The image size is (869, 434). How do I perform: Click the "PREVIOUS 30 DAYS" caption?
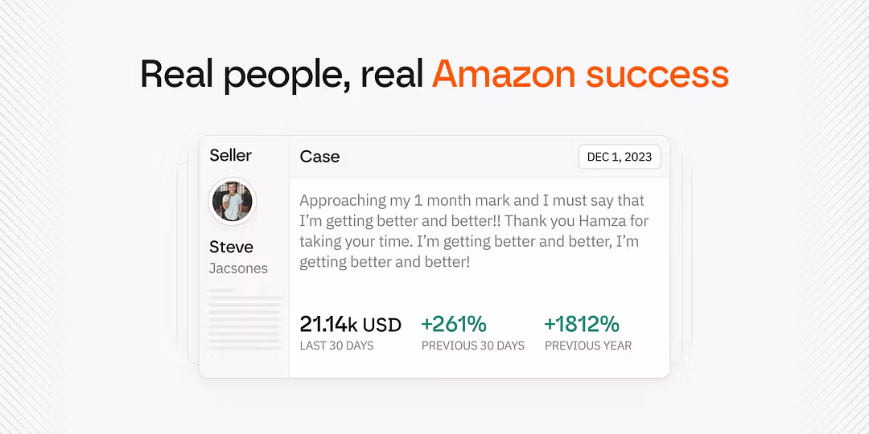pos(472,346)
